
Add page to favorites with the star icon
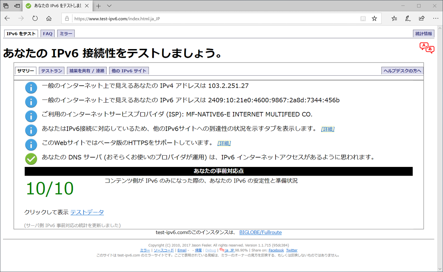[x=374, y=19]
